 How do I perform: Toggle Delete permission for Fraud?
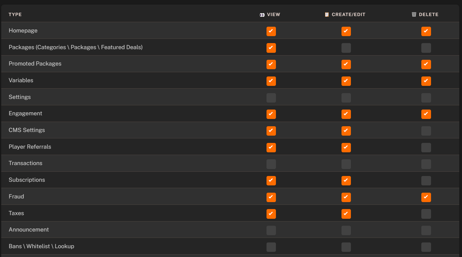(426, 197)
